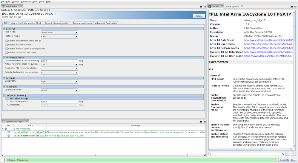Click System Messages horizontal scrollbar

(x=96, y=155)
